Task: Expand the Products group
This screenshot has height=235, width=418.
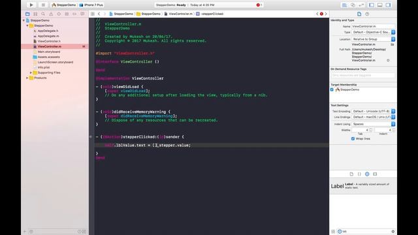Action: 27,78
